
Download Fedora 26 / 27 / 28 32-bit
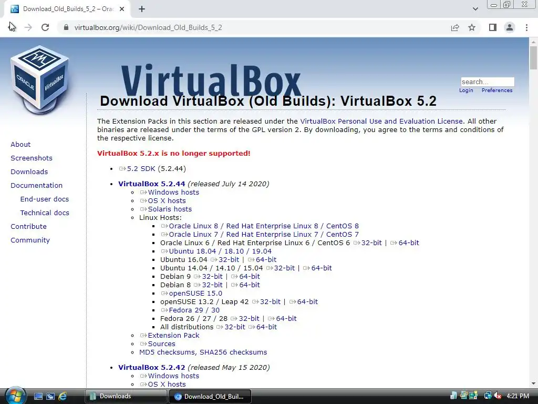pos(249,318)
